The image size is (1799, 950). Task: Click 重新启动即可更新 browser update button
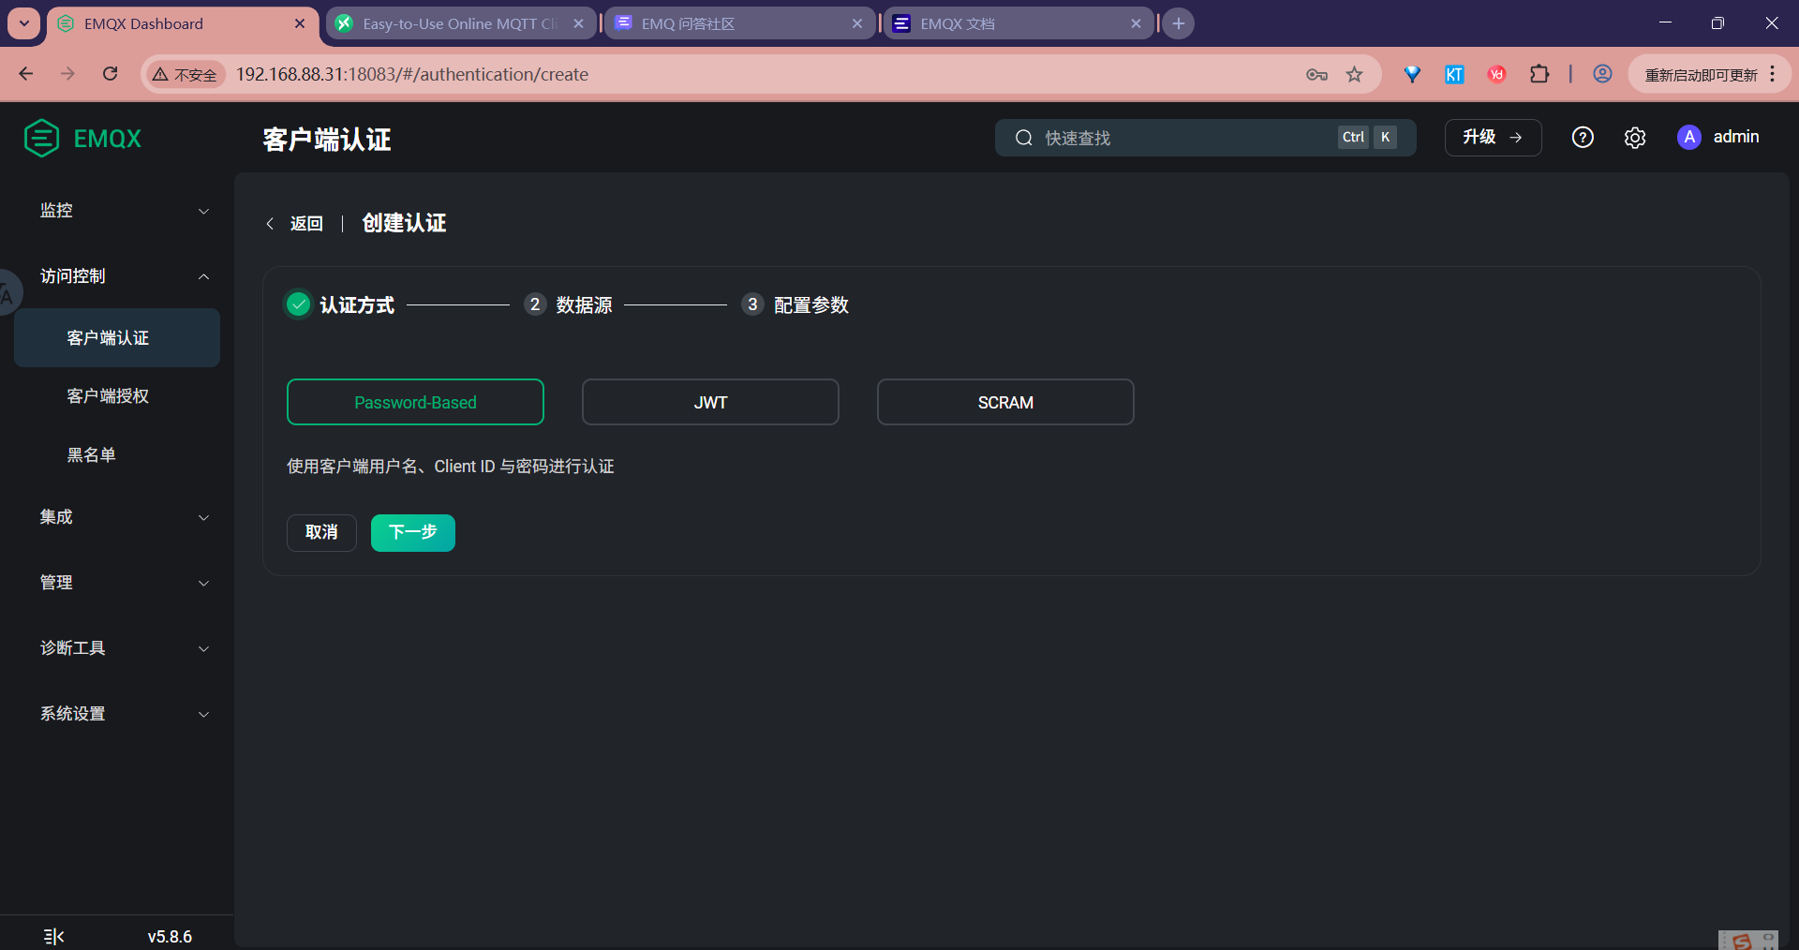[x=1702, y=74]
